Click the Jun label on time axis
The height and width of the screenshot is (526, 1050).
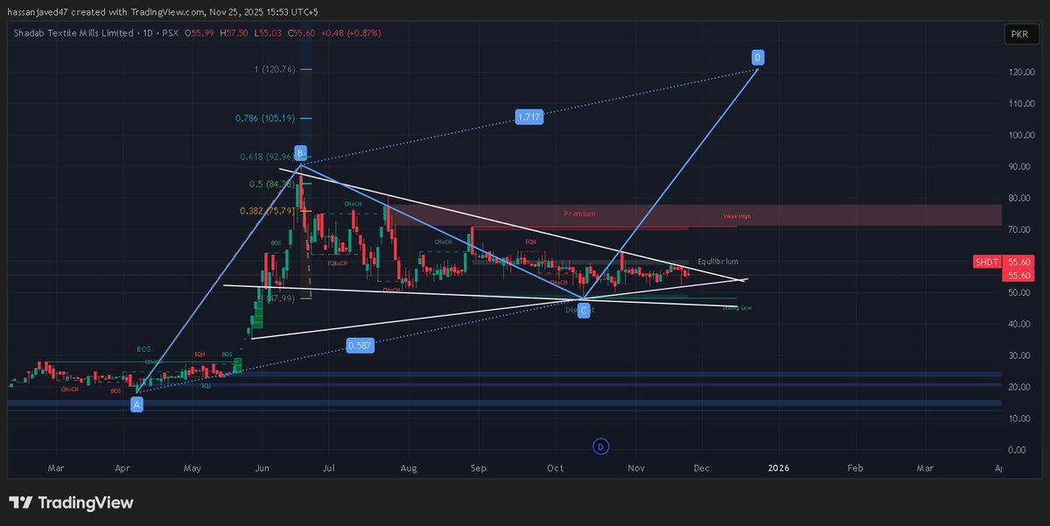pos(263,468)
